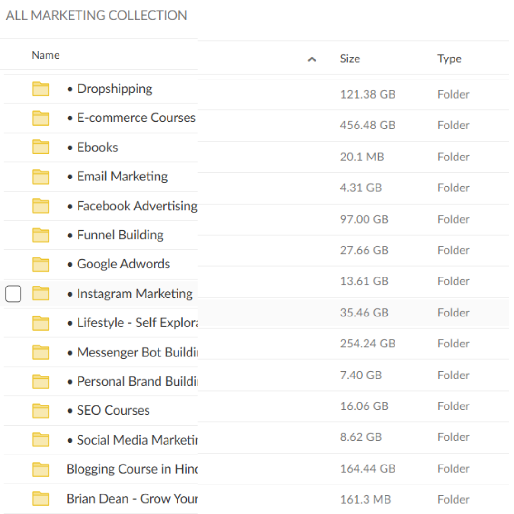Click the Facebook Advertising folder icon
The width and height of the screenshot is (514, 514).
click(40, 206)
